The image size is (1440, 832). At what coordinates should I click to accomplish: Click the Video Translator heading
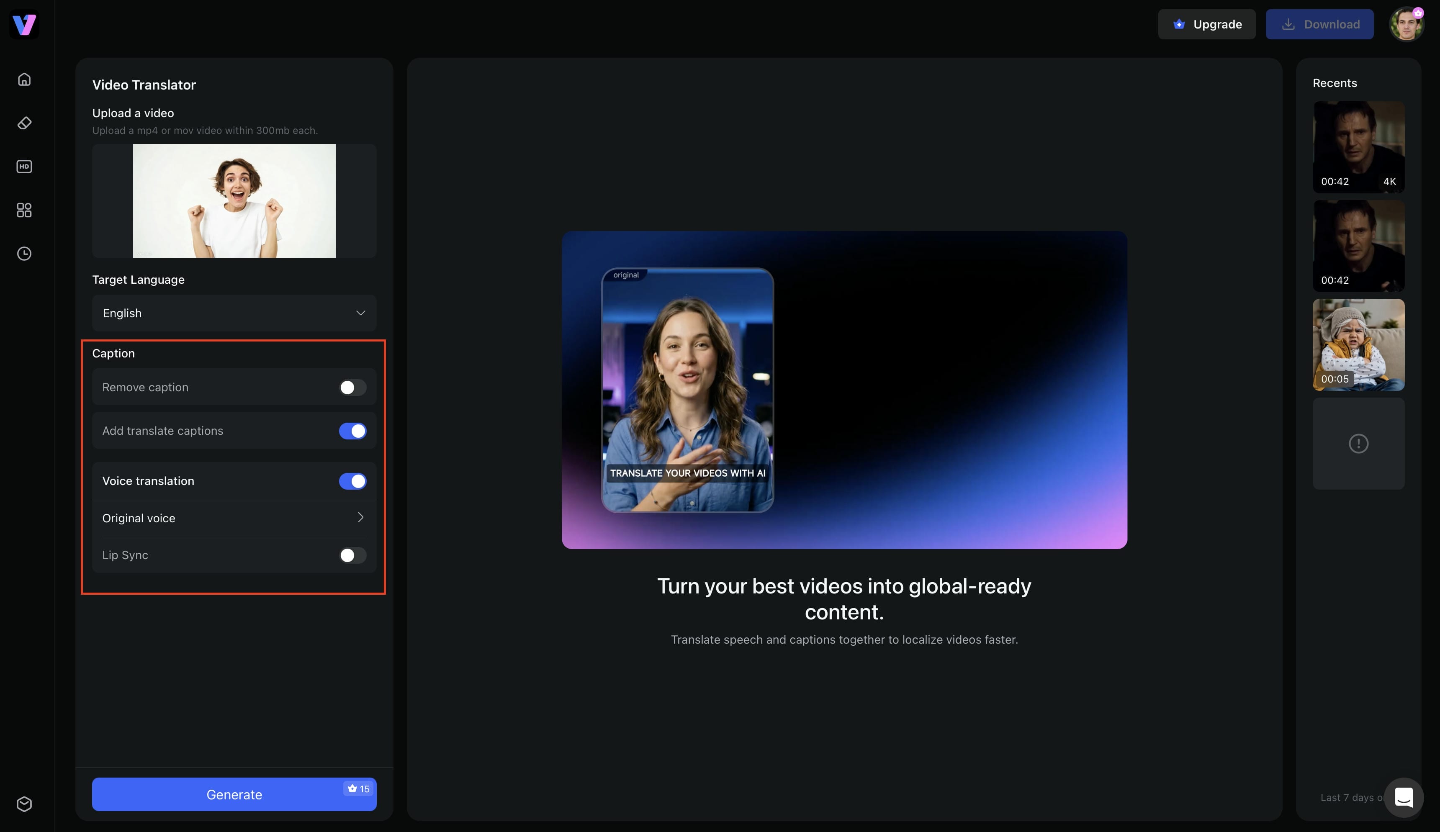pos(144,85)
